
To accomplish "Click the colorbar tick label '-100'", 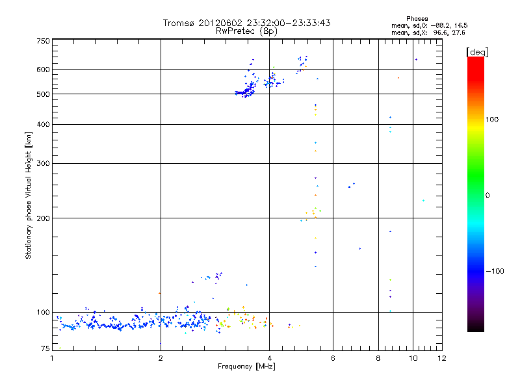I will point(495,271).
